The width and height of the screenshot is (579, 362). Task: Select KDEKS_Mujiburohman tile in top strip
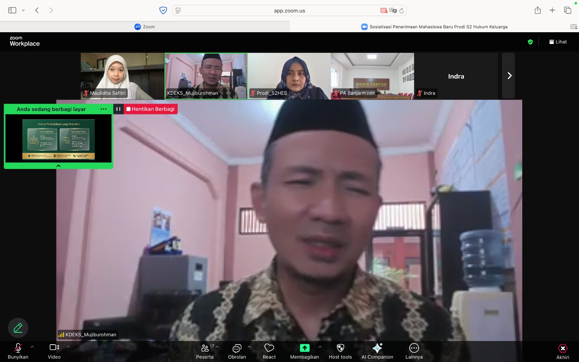click(x=206, y=76)
